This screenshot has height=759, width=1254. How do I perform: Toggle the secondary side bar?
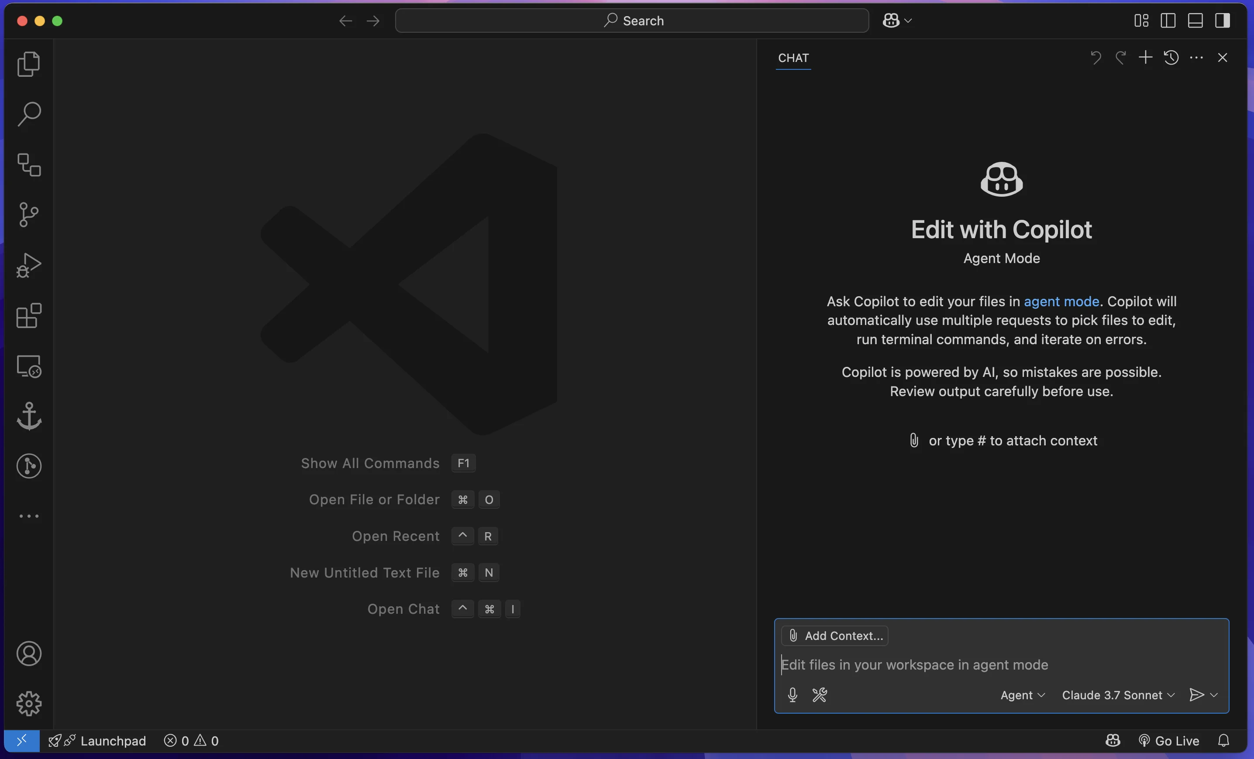[x=1223, y=21]
